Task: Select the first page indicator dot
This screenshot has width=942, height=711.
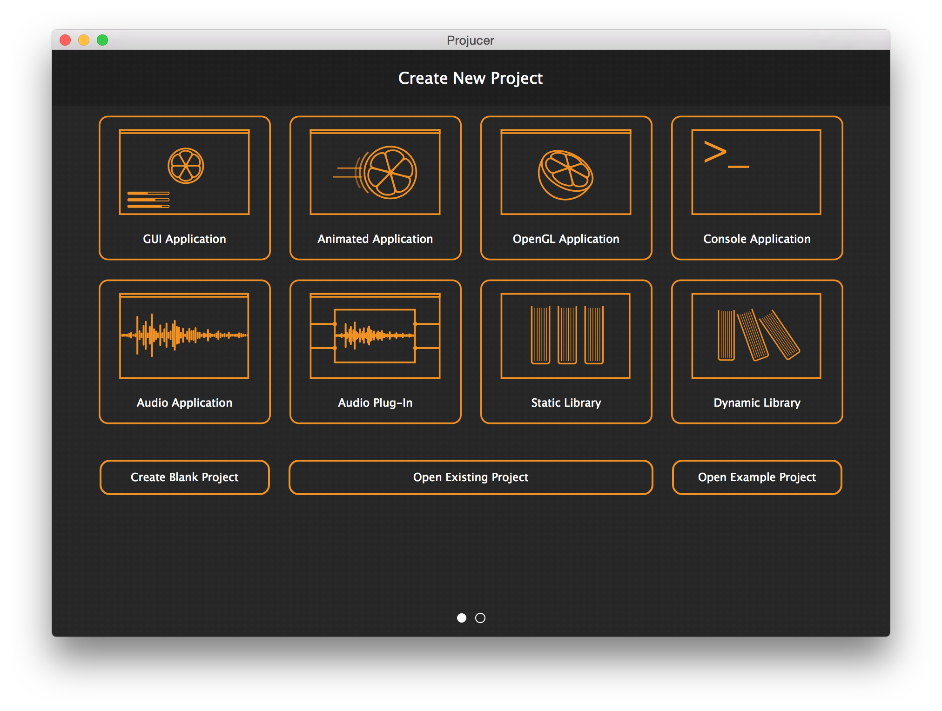Action: 462,618
